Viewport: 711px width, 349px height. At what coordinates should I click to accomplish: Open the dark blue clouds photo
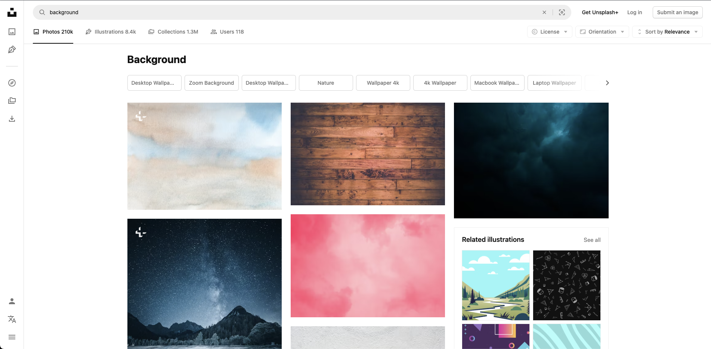(x=531, y=161)
